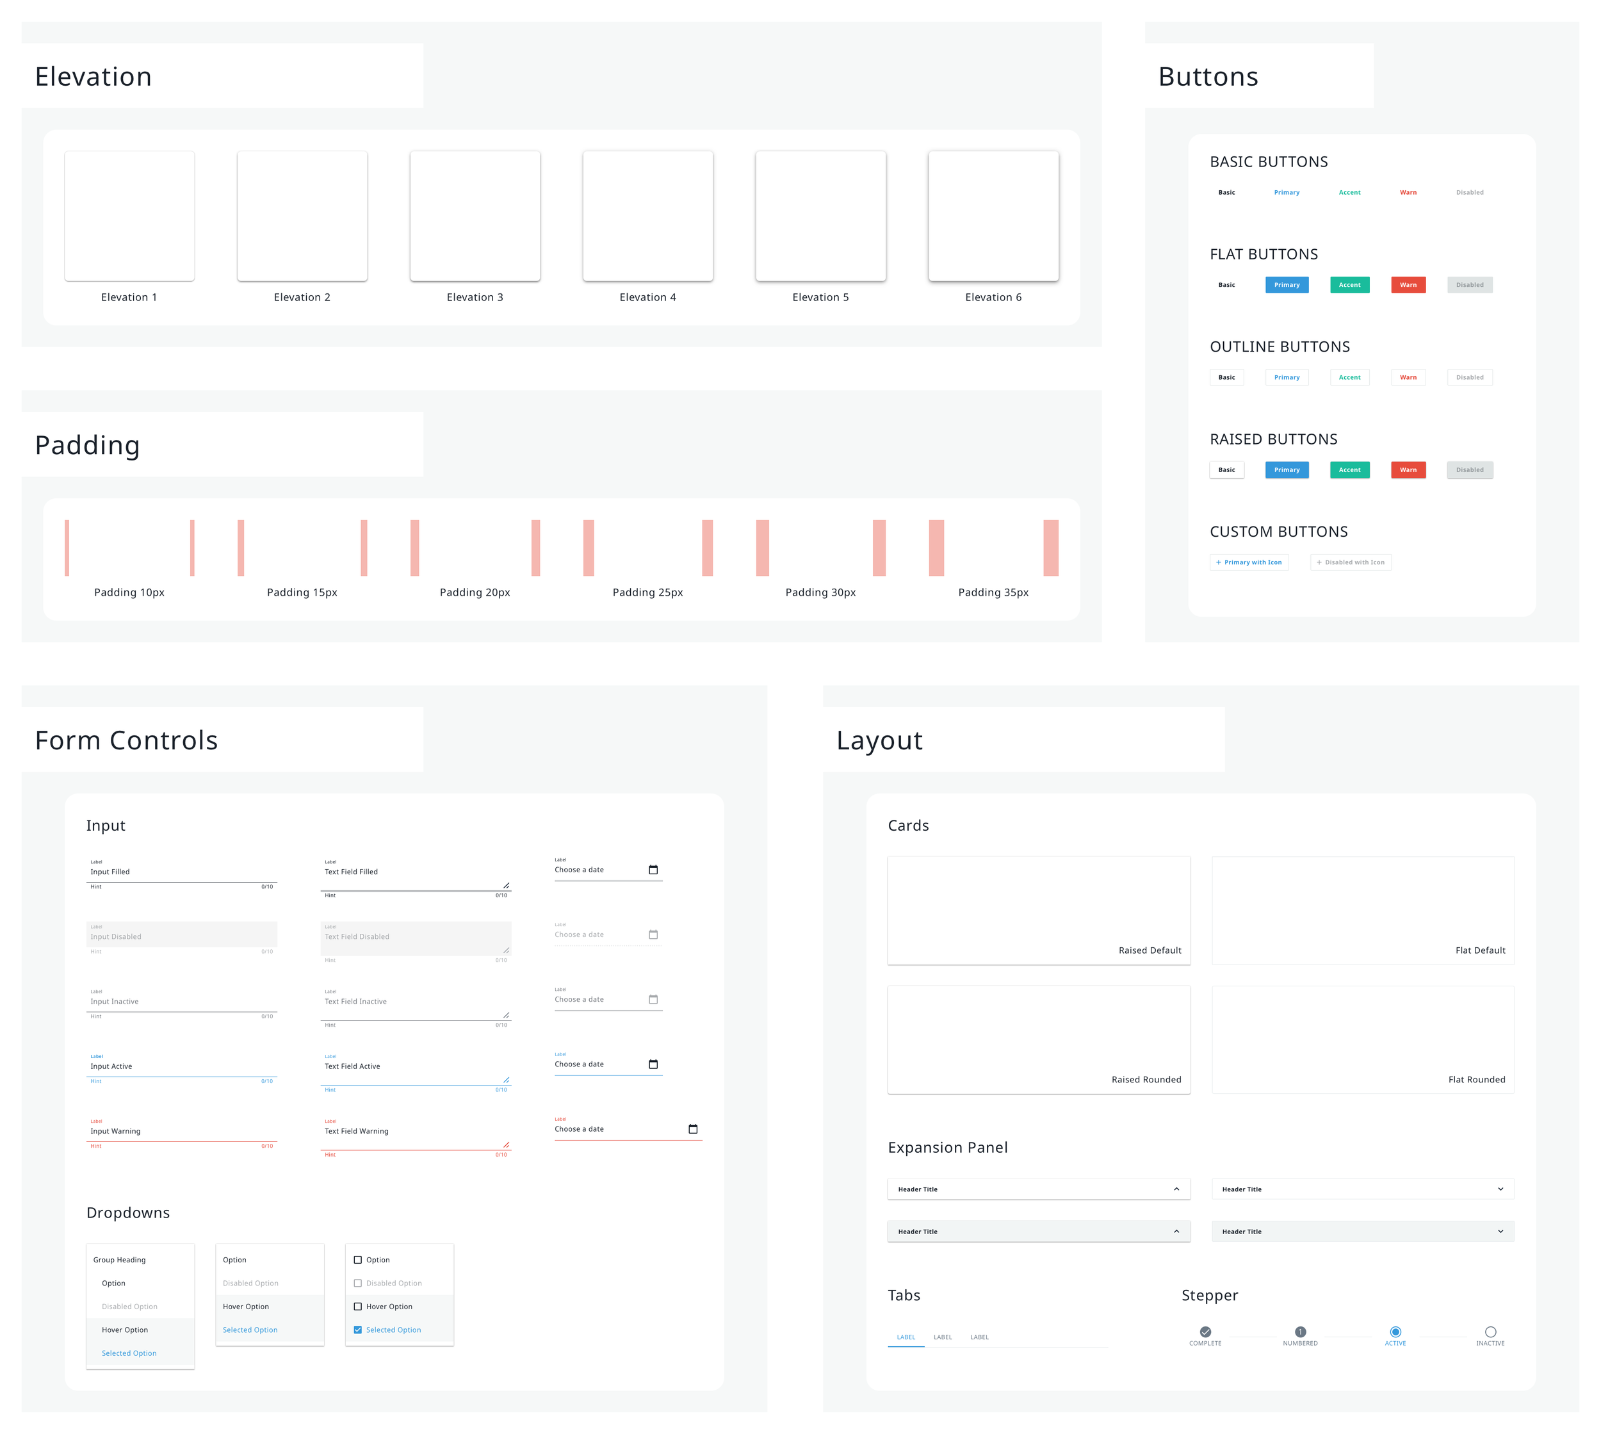Select the Numbered stepper step icon
This screenshot has height=1434, width=1601.
pos(1300,1332)
